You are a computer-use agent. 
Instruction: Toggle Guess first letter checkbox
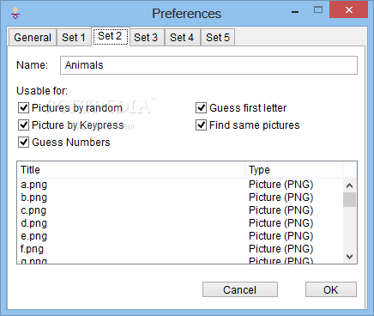(x=201, y=108)
